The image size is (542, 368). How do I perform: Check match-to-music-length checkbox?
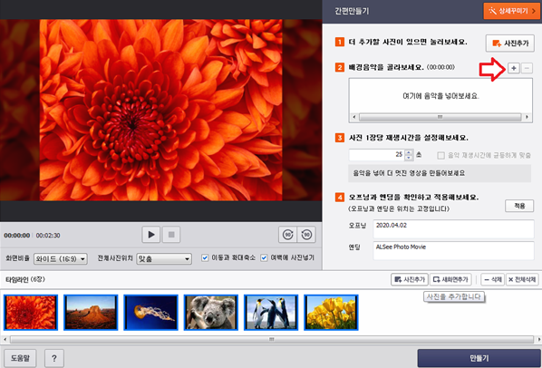coord(440,156)
